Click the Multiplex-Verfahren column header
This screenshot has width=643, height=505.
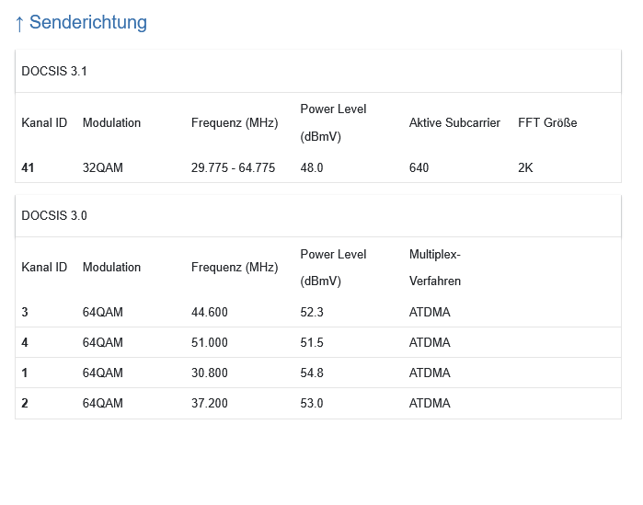tap(435, 268)
